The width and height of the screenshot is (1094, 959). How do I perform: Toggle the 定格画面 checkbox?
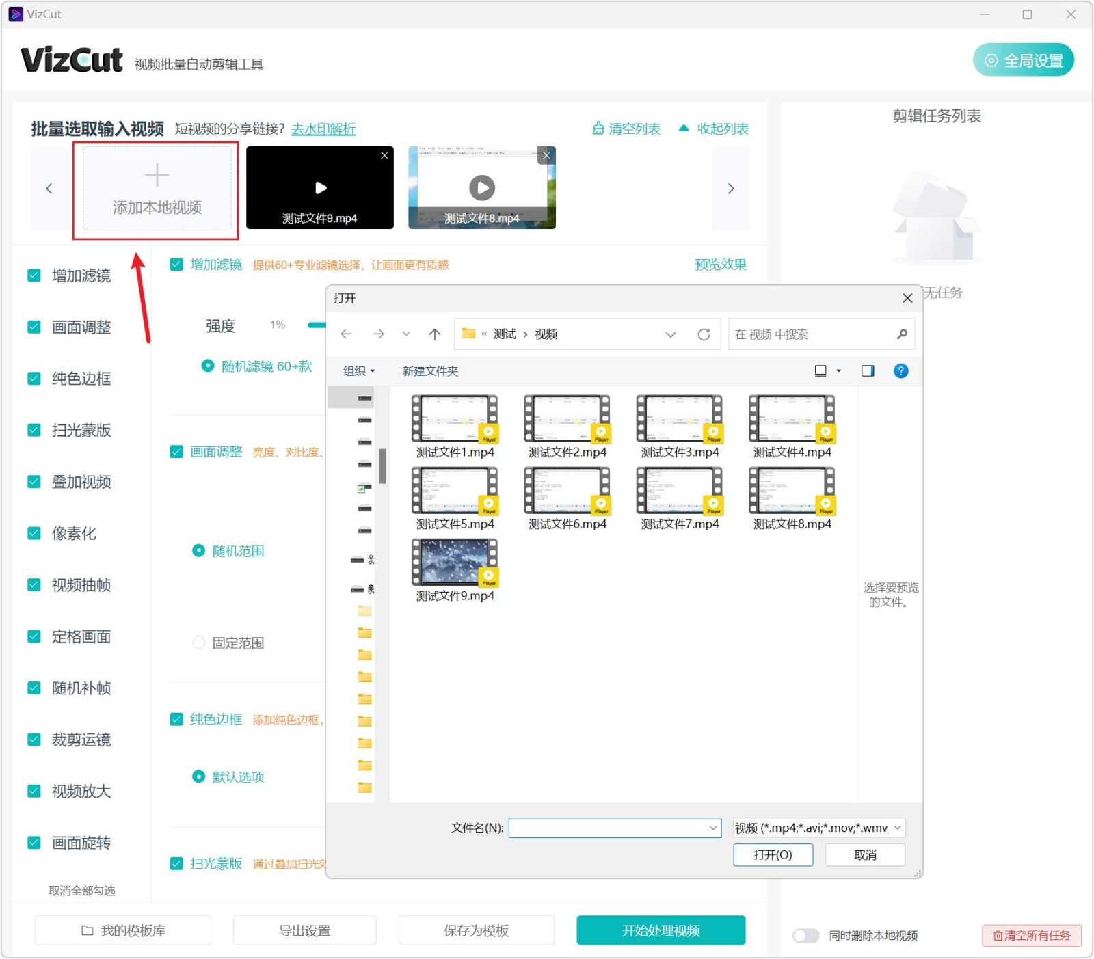coord(34,636)
